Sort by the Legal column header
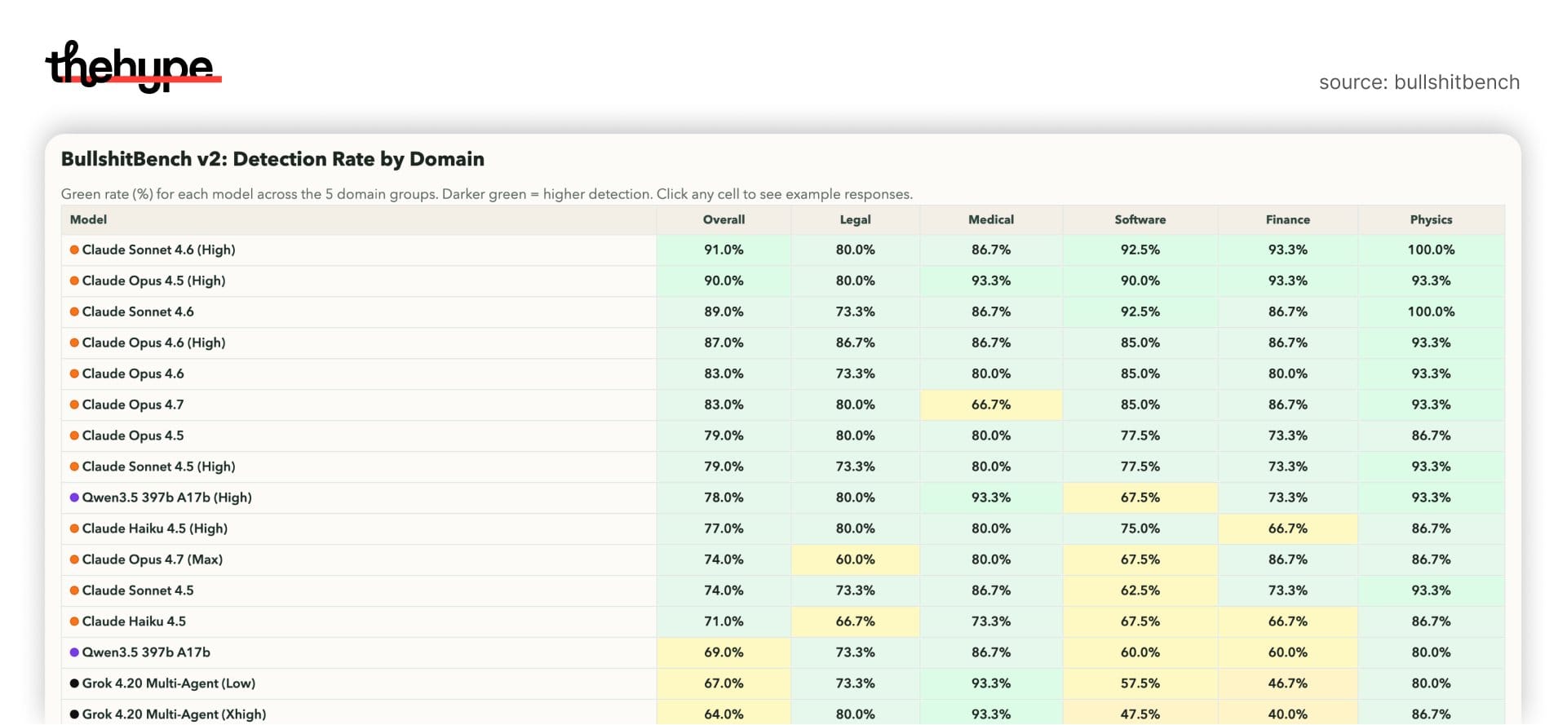Image resolution: width=1567 pixels, height=725 pixels. (x=855, y=220)
